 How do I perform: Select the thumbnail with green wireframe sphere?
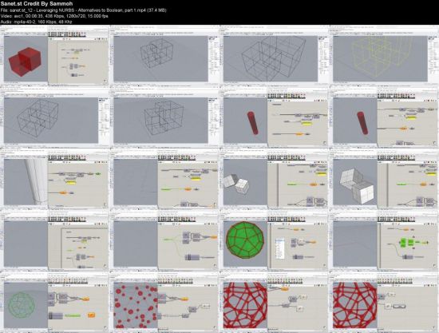coord(54,302)
